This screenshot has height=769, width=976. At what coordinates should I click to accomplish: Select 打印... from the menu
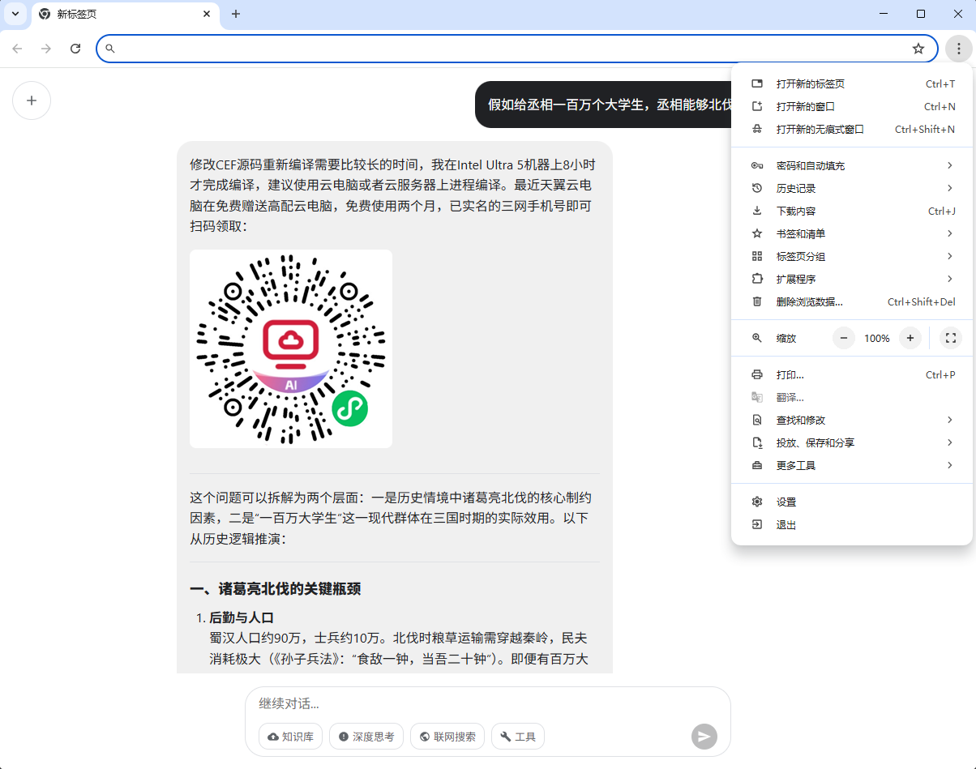click(852, 374)
